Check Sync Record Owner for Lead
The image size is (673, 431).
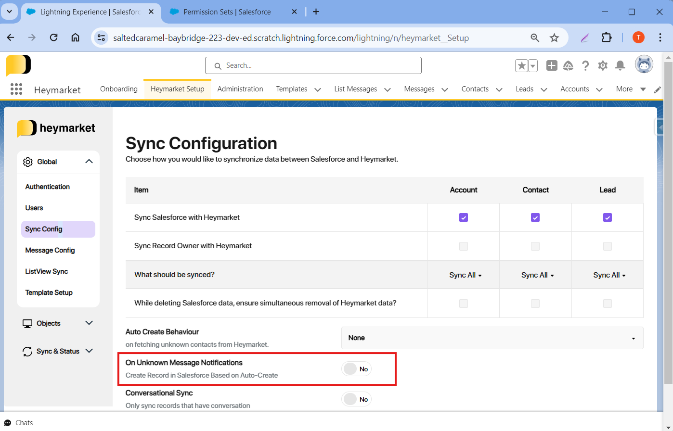608,246
